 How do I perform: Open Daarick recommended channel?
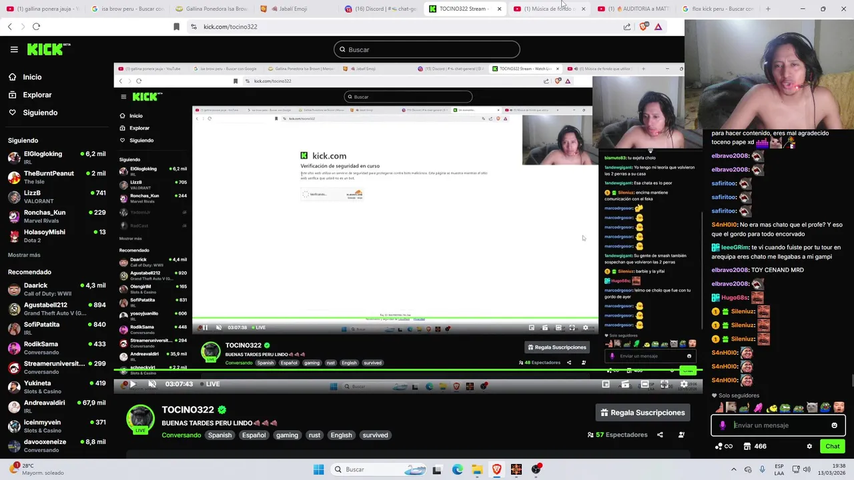pos(57,289)
